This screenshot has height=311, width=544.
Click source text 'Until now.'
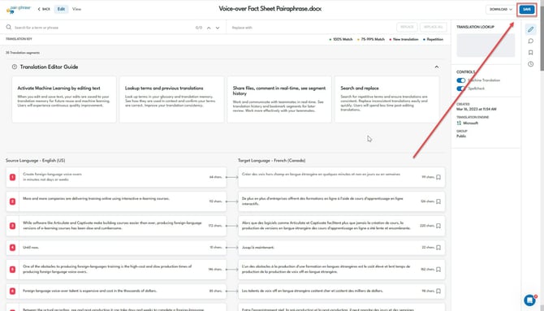coord(31,248)
